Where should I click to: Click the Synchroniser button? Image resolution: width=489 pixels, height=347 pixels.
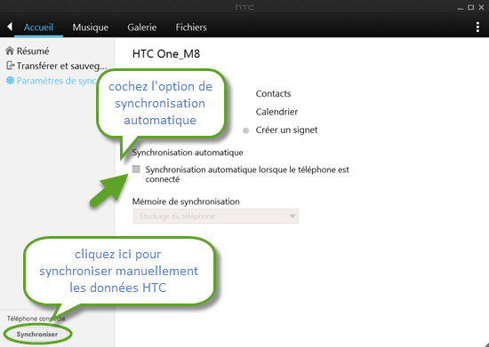pos(37,335)
